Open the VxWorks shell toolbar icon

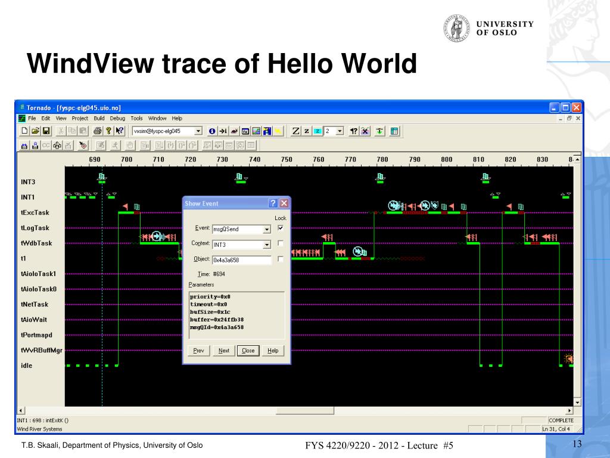pos(245,131)
